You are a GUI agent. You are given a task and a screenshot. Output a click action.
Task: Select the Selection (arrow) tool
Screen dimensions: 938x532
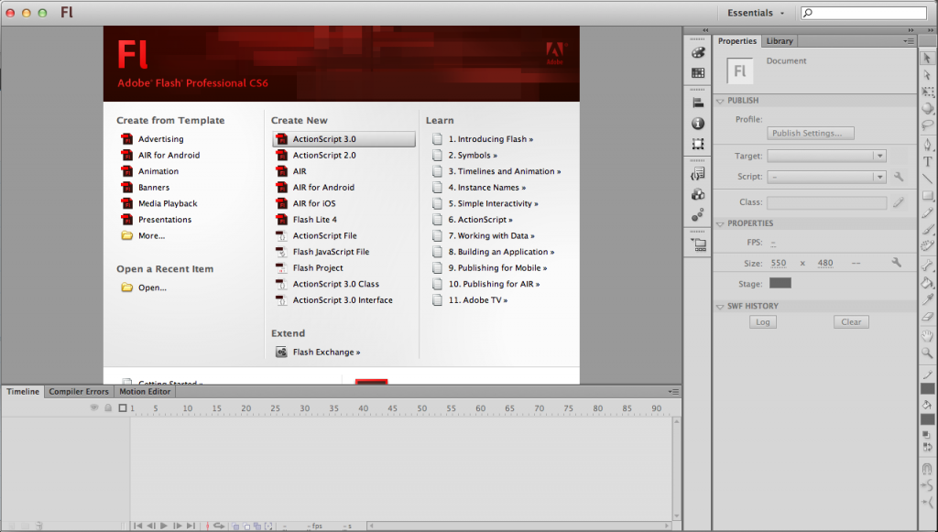pos(927,58)
